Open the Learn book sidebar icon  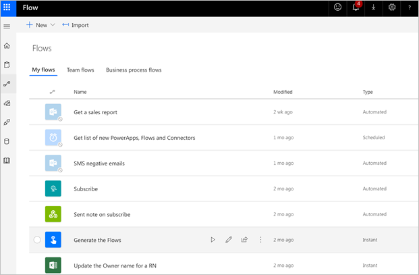(x=7, y=160)
